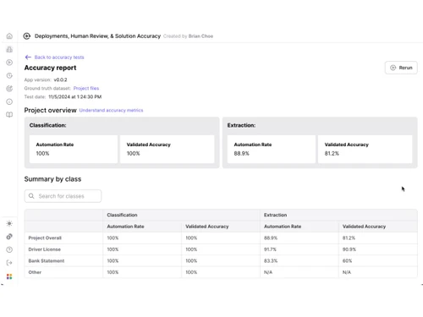Image resolution: width=423 pixels, height=317 pixels.
Task: Click Extraction Validated Accuracy 81.2% card
Action: [365, 149]
